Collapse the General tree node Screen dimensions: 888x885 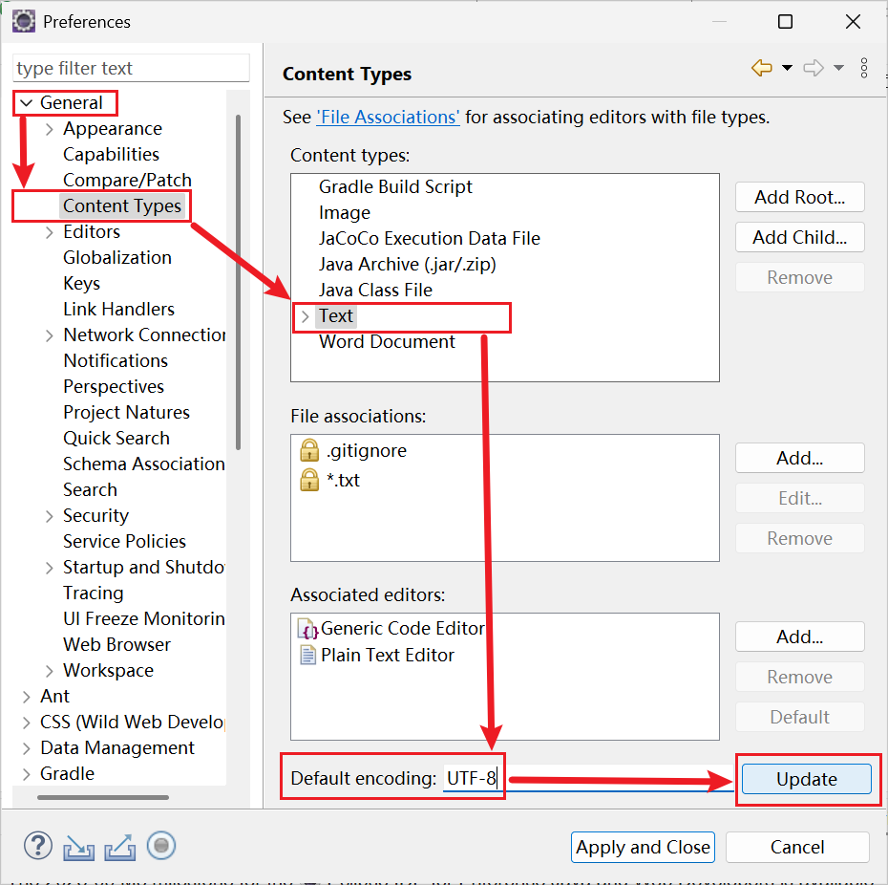pos(26,103)
